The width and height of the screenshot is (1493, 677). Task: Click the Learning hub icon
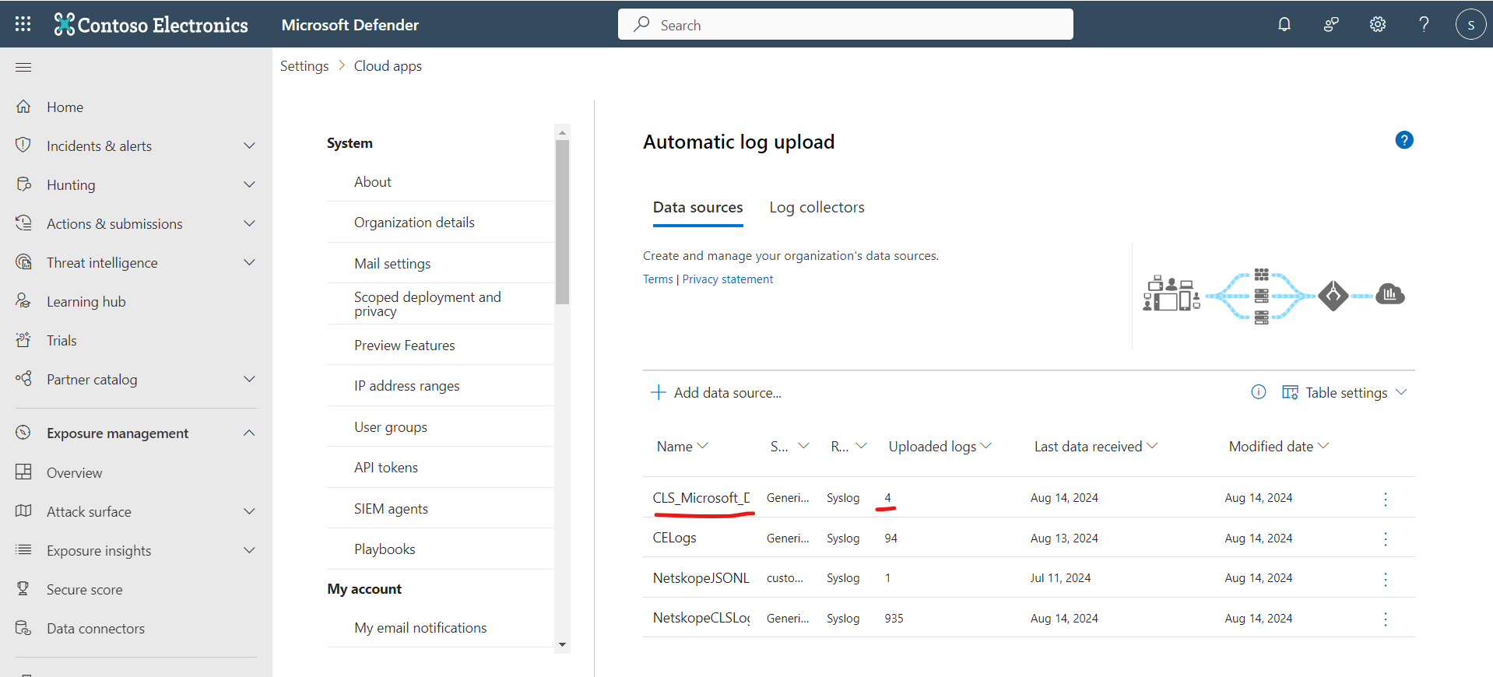coord(23,301)
